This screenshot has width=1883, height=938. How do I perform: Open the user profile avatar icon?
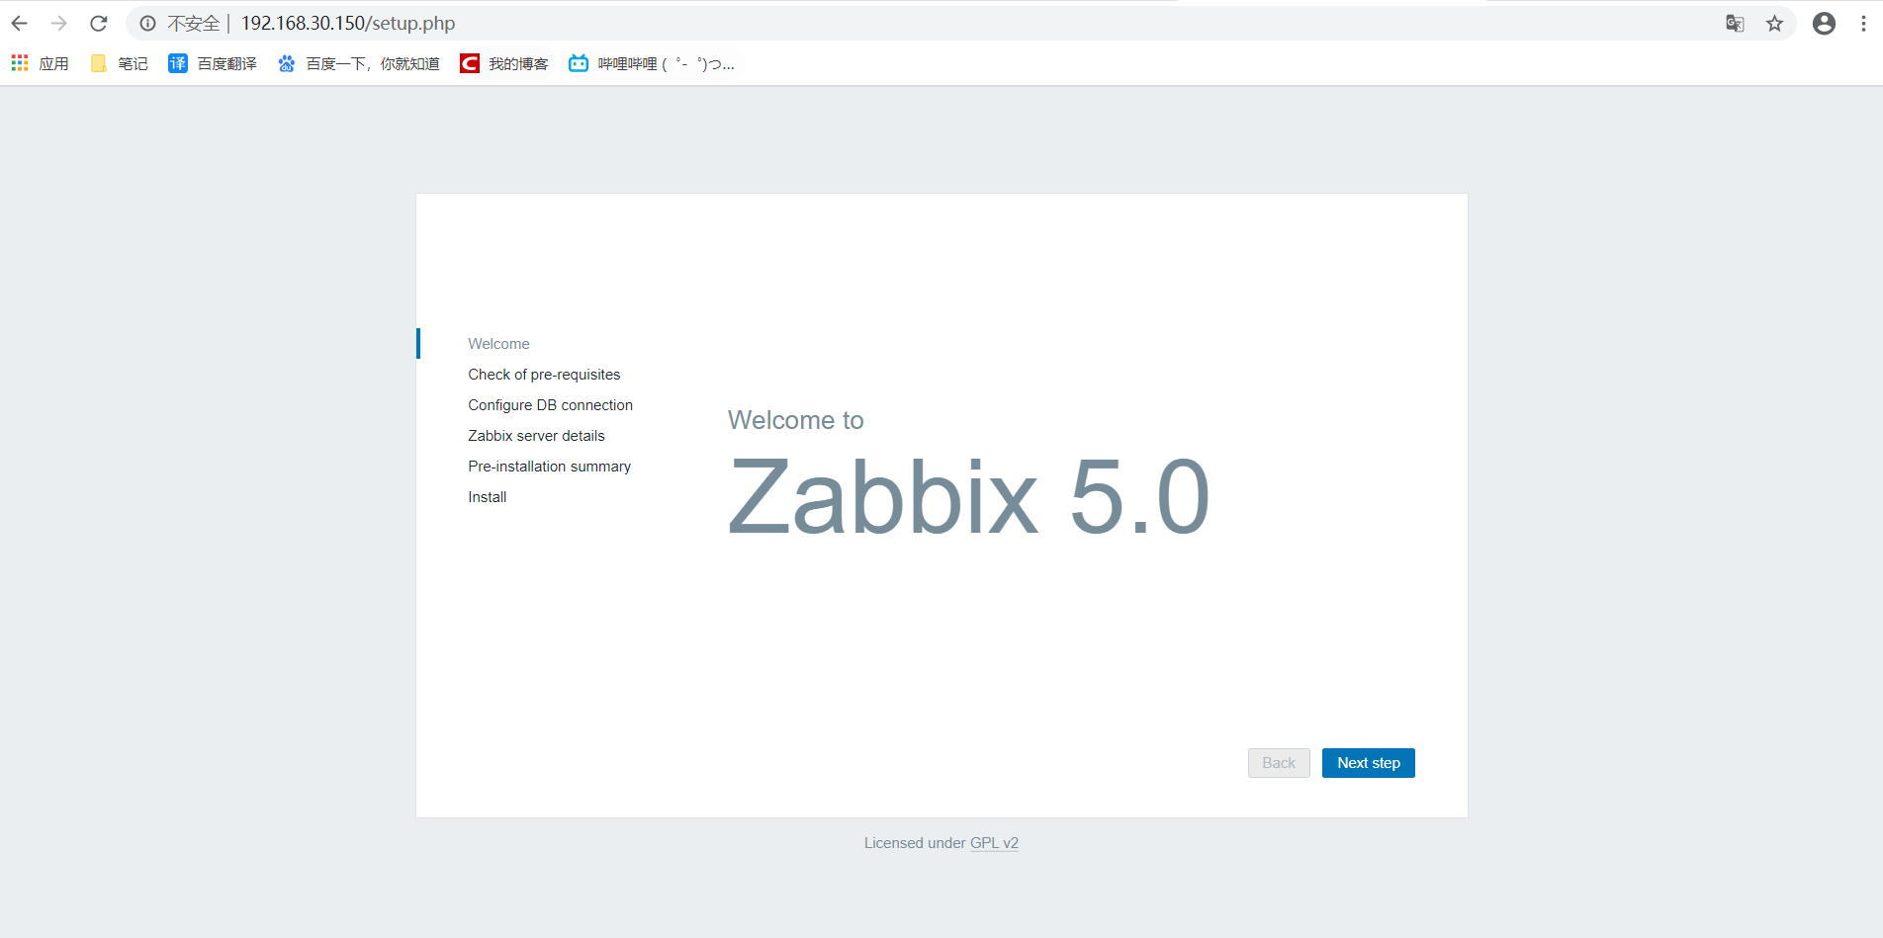point(1824,24)
